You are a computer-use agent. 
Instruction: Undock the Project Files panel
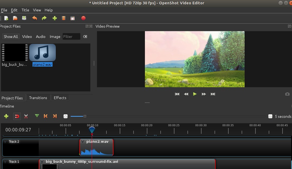tap(87, 26)
